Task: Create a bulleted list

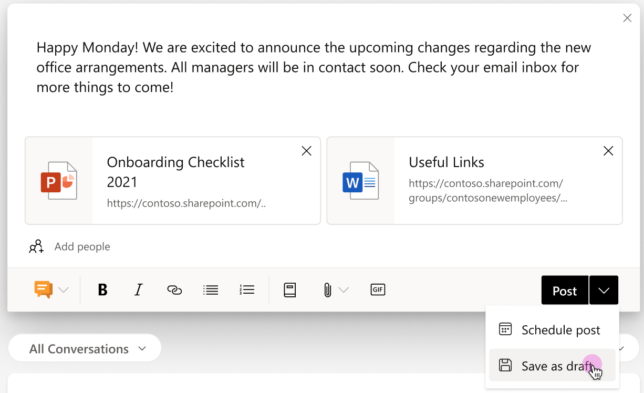Action: pyautogui.click(x=211, y=289)
